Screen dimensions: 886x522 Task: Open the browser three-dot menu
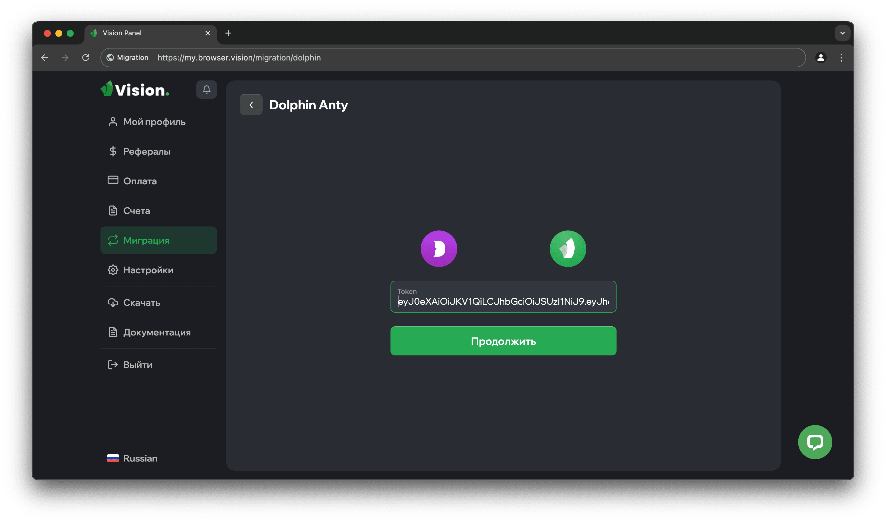click(x=841, y=58)
